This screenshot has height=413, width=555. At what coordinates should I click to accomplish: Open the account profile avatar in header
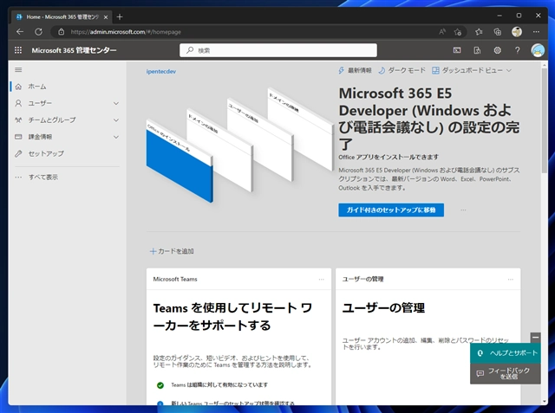tap(539, 50)
